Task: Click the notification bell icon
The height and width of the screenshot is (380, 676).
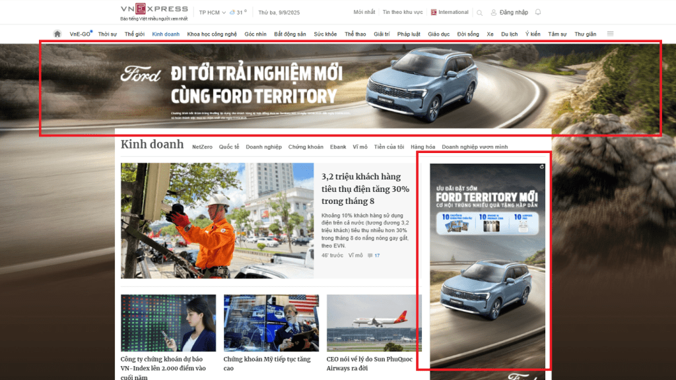Action: click(x=538, y=13)
